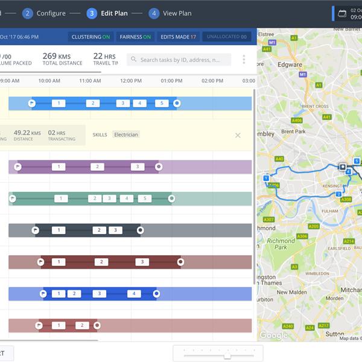
Task: Click end marker of bottom two-task route
Action: click(97, 325)
